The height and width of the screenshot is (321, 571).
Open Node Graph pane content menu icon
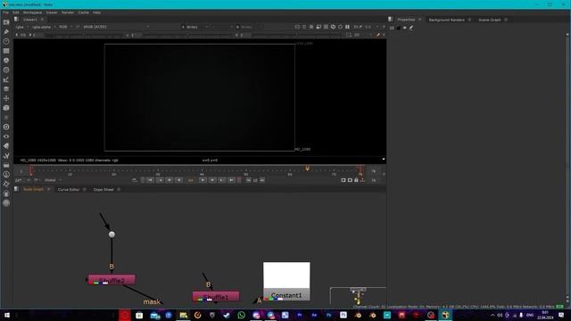tap(16, 189)
